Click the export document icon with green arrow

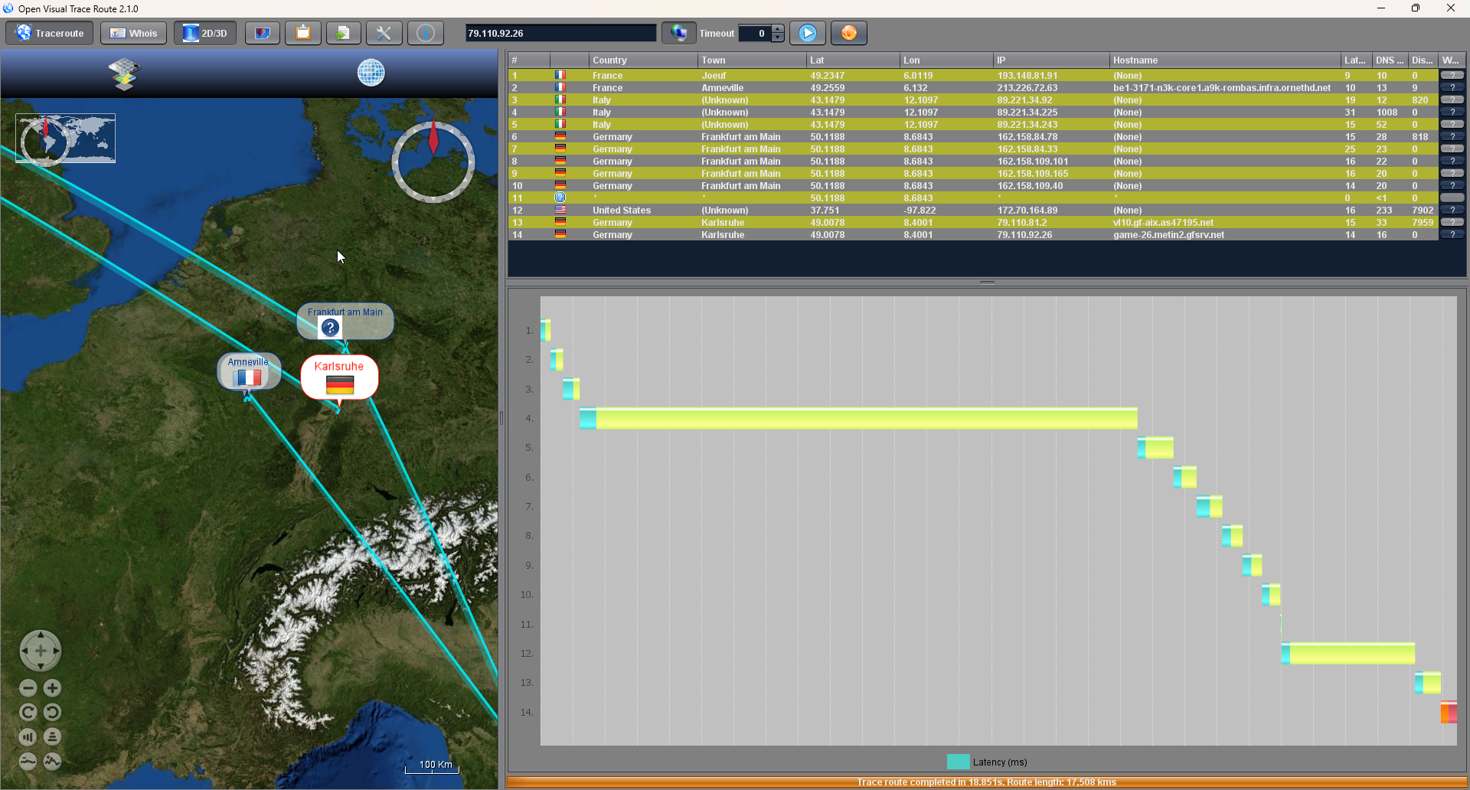tap(343, 33)
